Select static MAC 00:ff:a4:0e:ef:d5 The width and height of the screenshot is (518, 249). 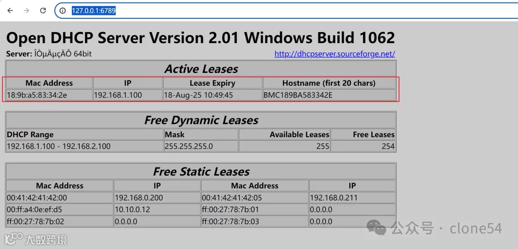point(35,209)
